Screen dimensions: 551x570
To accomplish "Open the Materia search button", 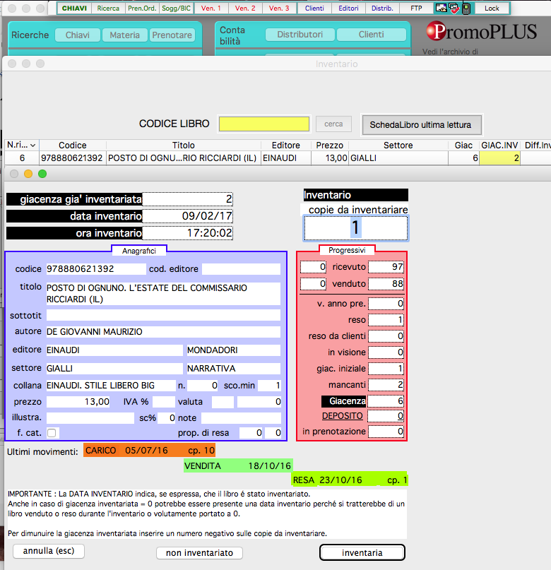I will 124,35.
